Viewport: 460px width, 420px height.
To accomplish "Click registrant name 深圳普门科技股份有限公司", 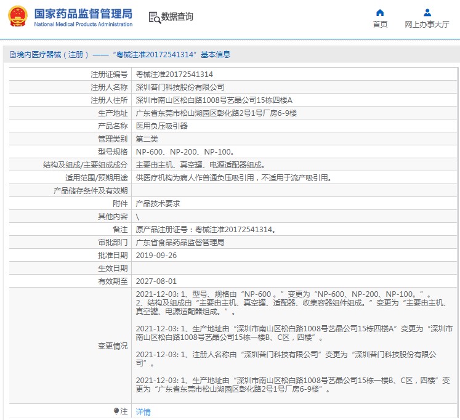I will [x=180, y=87].
